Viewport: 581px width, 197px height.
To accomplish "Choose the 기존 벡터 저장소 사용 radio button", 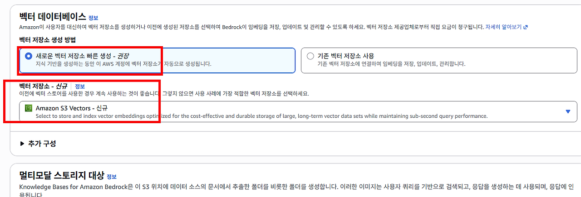I will click(310, 56).
